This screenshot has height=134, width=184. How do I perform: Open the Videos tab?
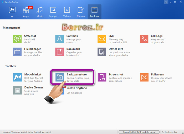[x=67, y=12]
